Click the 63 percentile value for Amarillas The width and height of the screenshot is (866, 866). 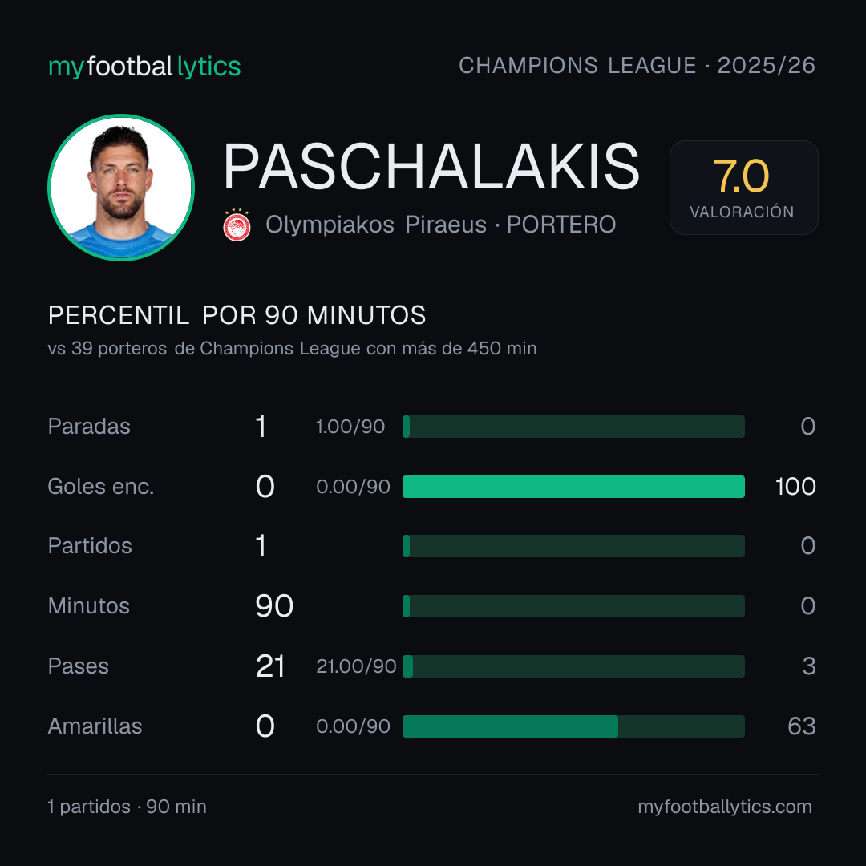coord(802,726)
